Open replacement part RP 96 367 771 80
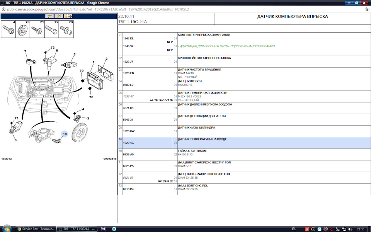The height and width of the screenshot is (232, 371). tap(162, 100)
